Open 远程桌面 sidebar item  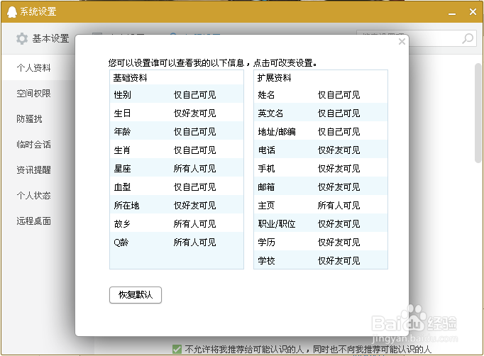pyautogui.click(x=33, y=221)
